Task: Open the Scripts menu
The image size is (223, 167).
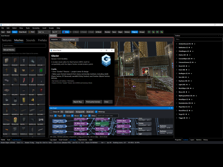Action: coord(51,28)
